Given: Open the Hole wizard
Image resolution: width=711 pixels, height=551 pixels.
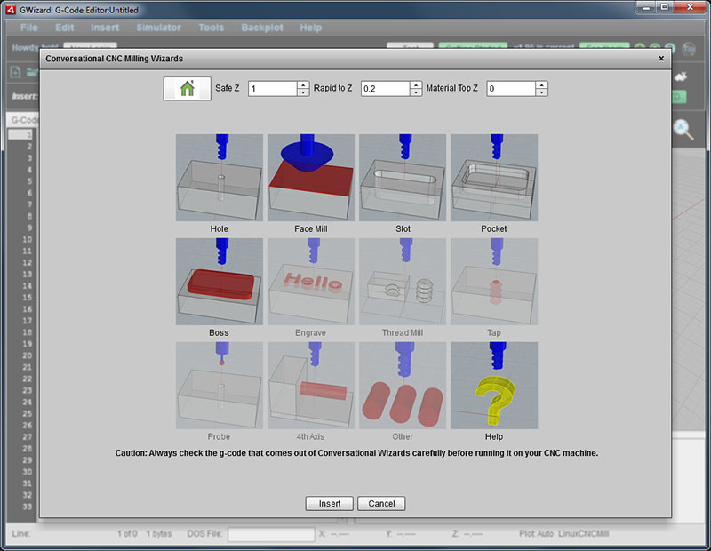Looking at the screenshot, I should click(219, 177).
